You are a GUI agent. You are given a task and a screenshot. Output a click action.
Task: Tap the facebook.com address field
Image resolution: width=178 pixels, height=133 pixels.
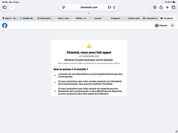click(x=89, y=7)
